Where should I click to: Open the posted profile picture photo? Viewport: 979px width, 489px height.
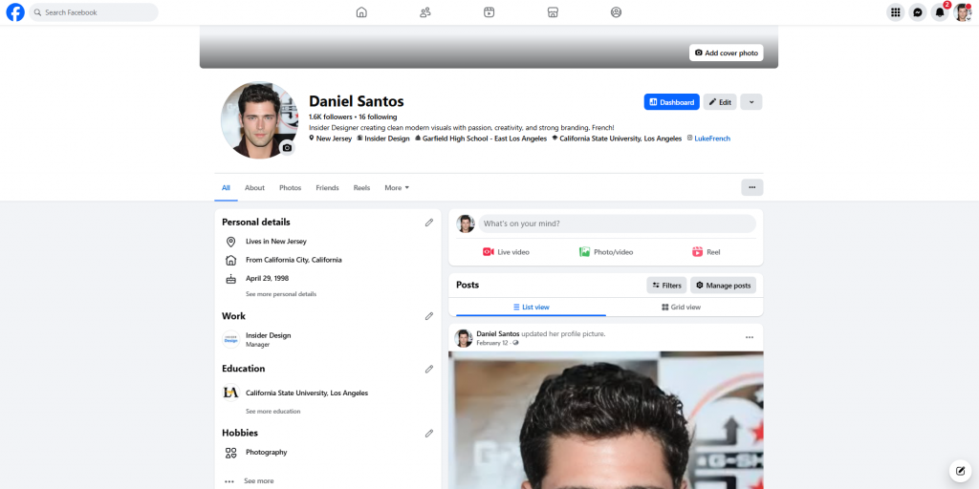click(605, 420)
